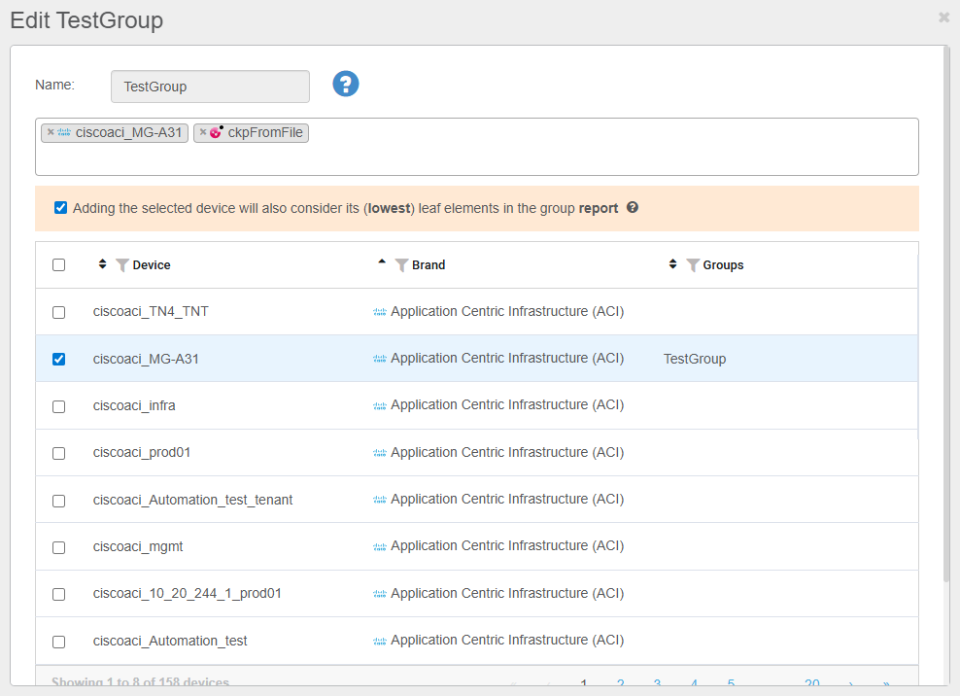
Task: Click the blue help question mark icon
Action: [x=346, y=85]
